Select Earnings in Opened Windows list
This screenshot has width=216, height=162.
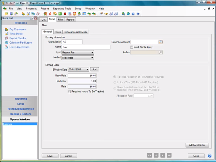pyautogui.click(x=20, y=124)
